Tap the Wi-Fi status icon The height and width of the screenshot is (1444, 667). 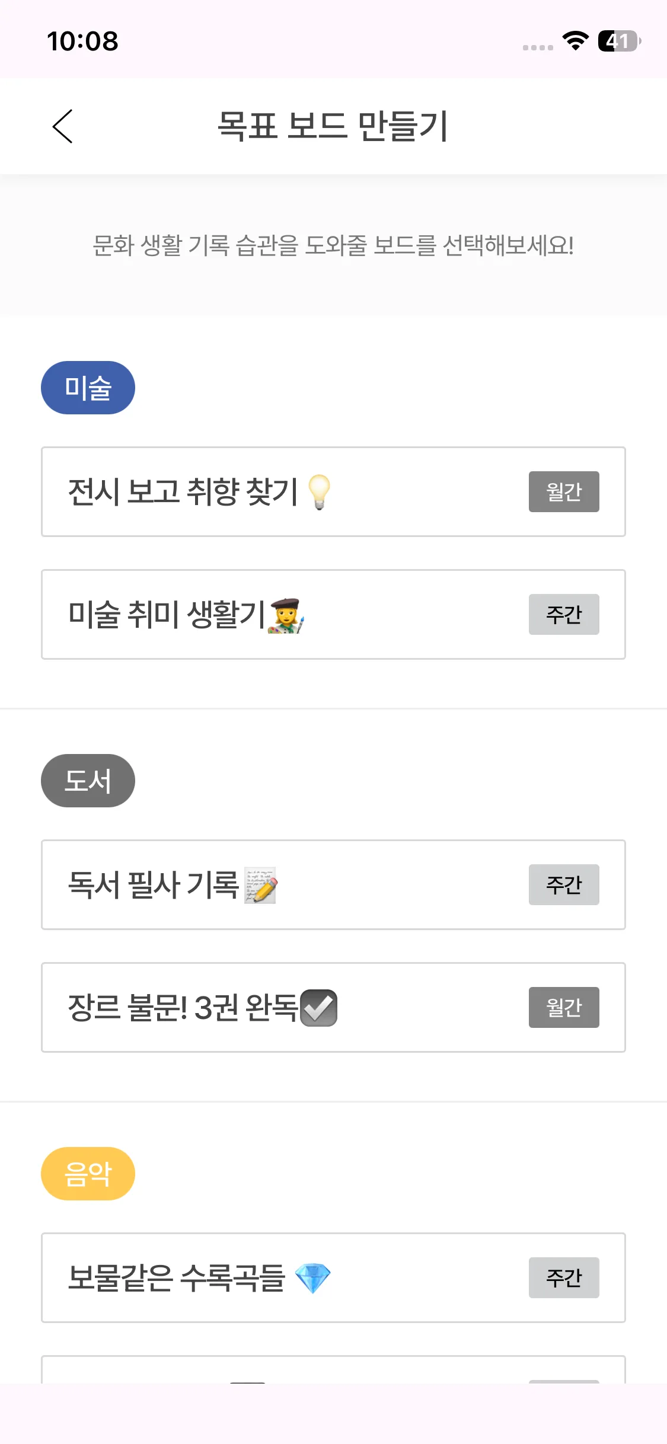pyautogui.click(x=575, y=41)
